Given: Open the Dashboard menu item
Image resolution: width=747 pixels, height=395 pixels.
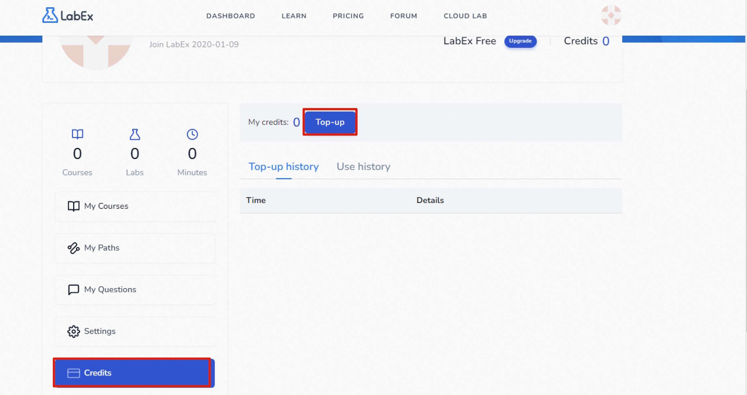Looking at the screenshot, I should tap(230, 16).
